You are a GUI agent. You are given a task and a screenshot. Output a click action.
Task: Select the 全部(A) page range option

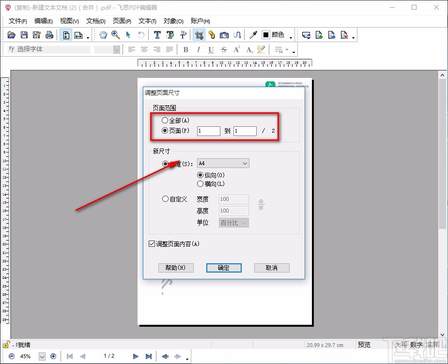click(x=165, y=120)
